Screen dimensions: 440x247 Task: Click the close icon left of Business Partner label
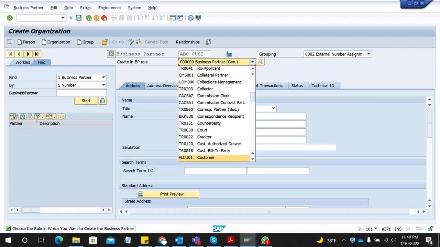tap(111, 54)
